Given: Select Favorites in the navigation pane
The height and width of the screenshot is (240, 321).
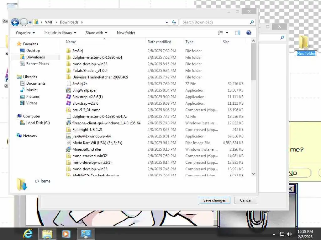Looking at the screenshot, I should click(x=30, y=44).
